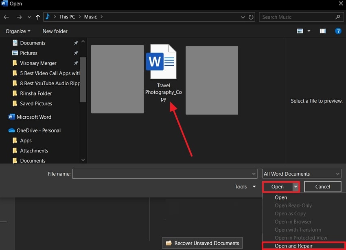This screenshot has height=250, width=346.
Task: Open the Saved Pictures folder
Action: pyautogui.click(x=36, y=104)
